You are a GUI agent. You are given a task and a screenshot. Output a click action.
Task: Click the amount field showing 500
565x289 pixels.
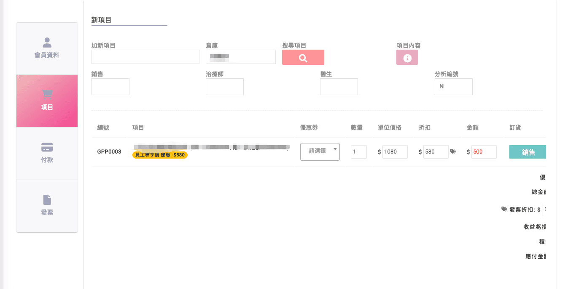coord(483,152)
